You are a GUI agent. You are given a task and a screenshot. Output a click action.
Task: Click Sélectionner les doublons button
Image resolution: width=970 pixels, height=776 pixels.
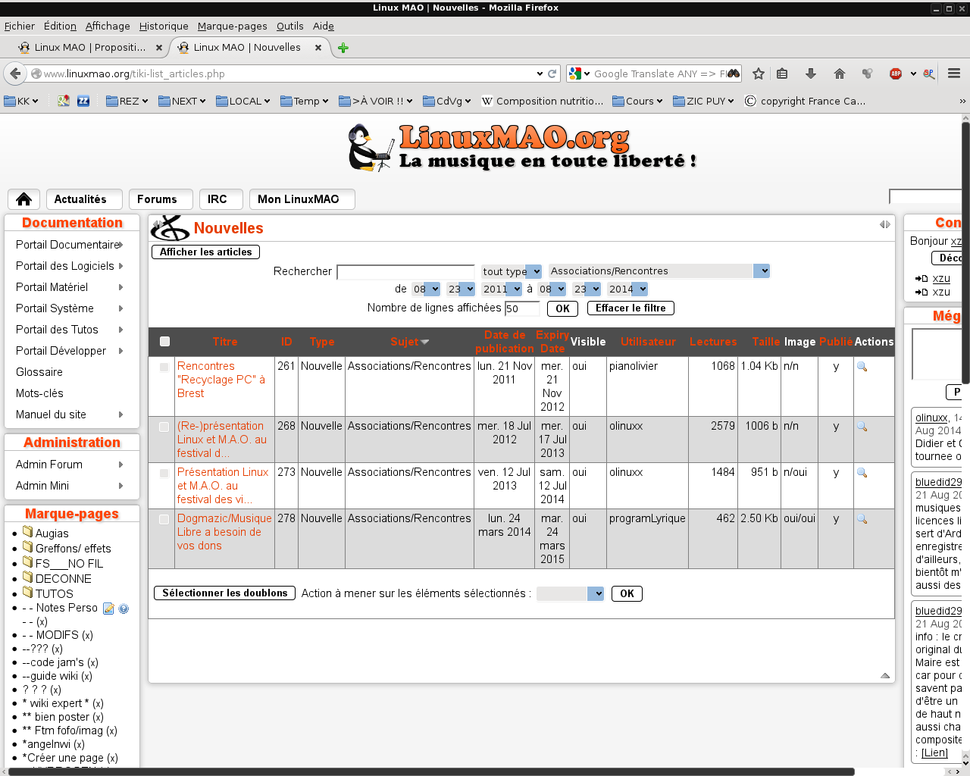click(x=224, y=593)
